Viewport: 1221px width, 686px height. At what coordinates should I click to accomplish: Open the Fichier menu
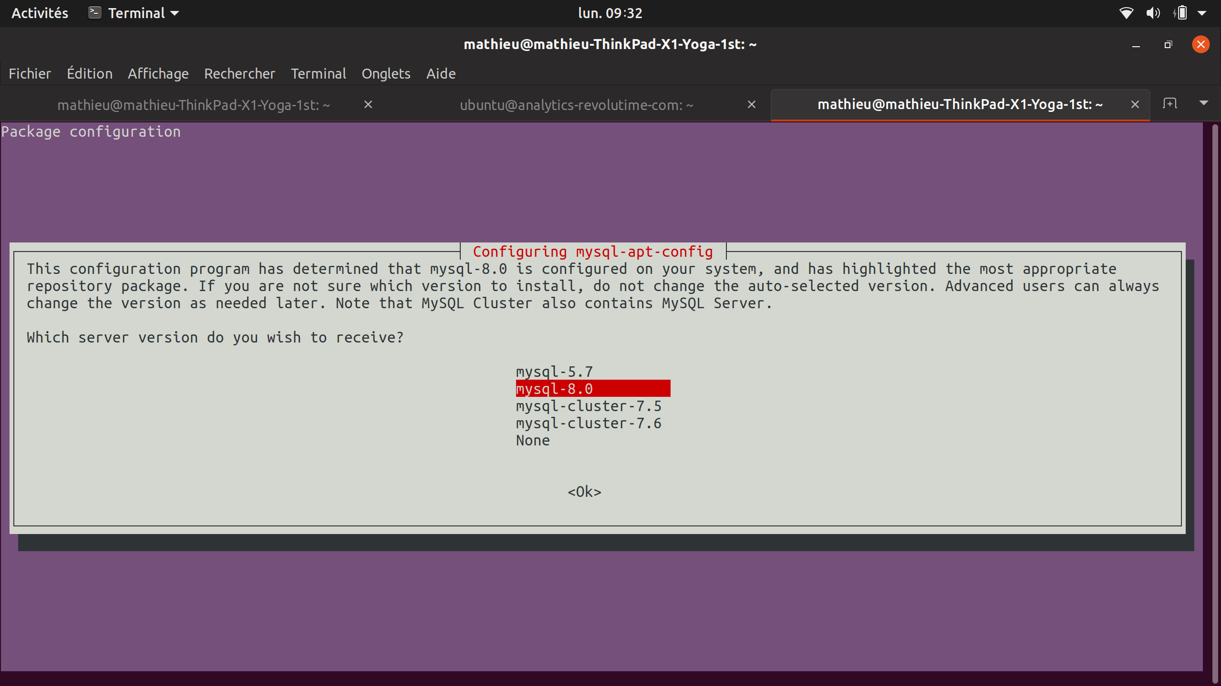point(30,73)
